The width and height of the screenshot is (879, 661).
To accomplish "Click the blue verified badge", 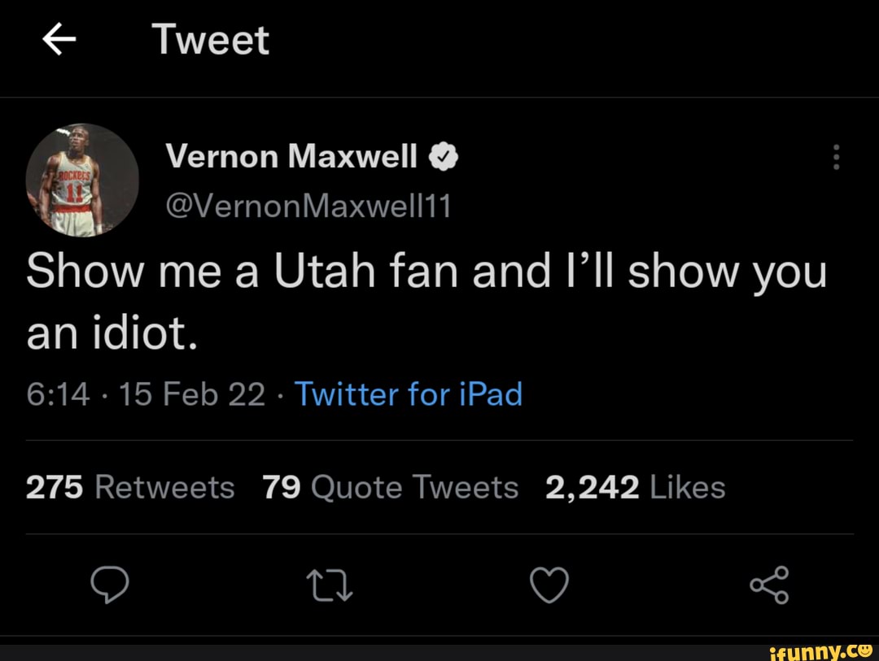I will click(x=444, y=156).
